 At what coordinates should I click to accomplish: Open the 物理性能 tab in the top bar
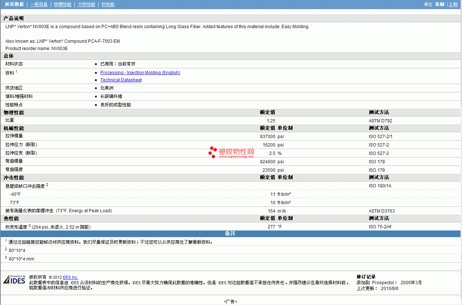tap(62, 4)
